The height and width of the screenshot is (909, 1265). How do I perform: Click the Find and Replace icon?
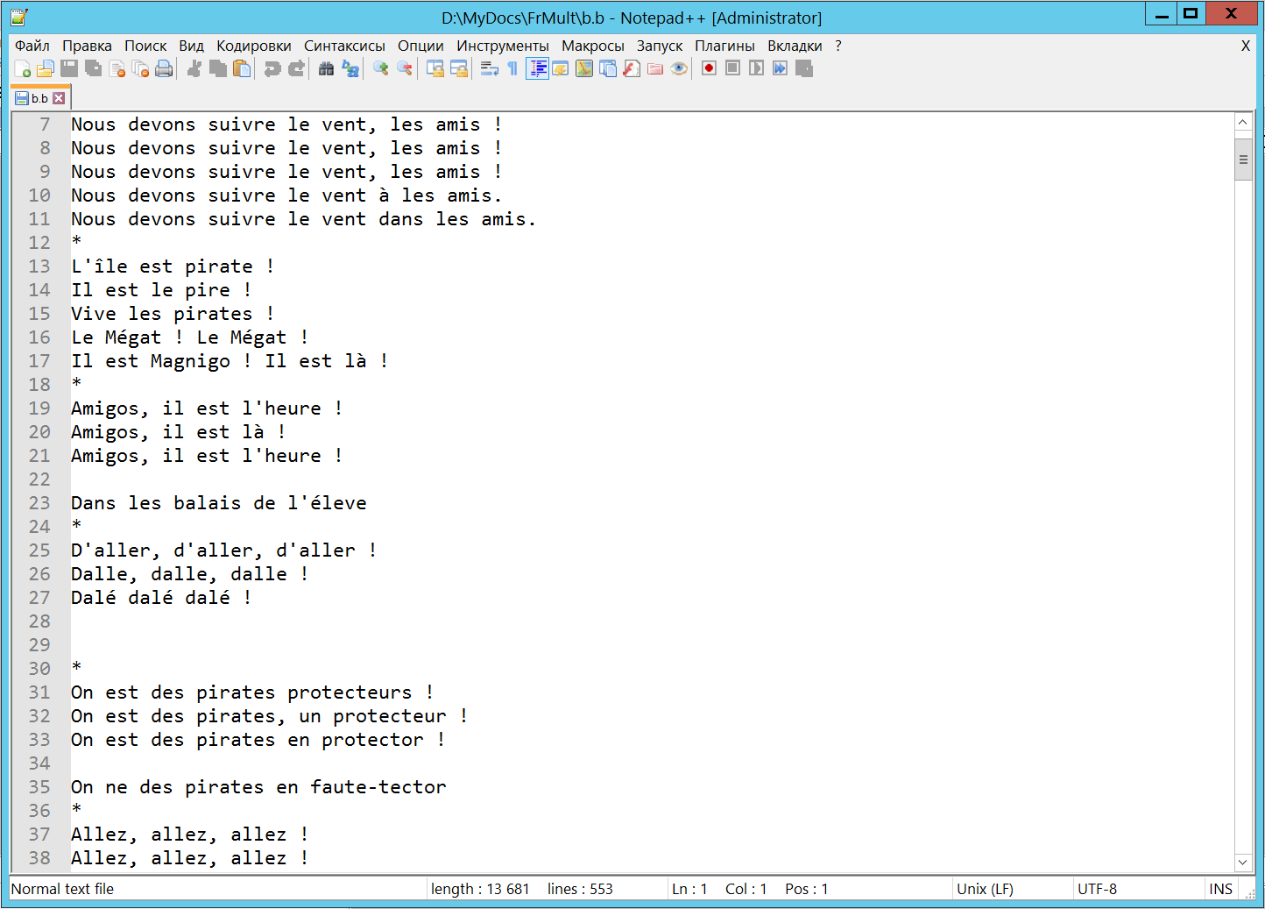[x=350, y=69]
